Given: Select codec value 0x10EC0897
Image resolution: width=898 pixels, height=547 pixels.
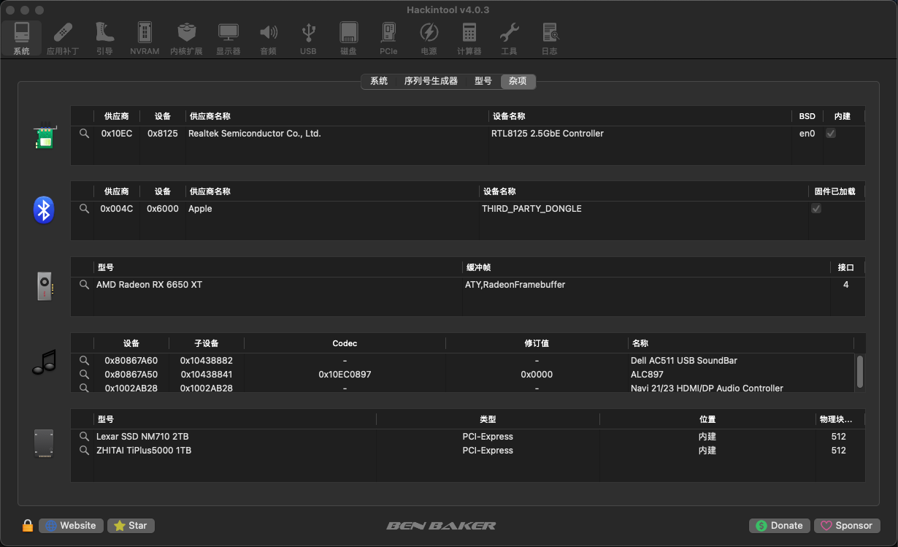Looking at the screenshot, I should (x=345, y=375).
